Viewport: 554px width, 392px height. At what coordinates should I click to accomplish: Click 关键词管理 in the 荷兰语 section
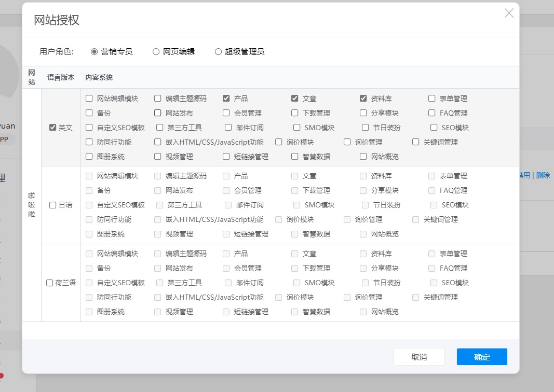416,298
